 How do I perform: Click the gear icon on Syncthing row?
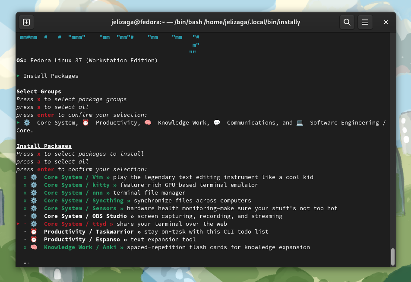pos(34,201)
